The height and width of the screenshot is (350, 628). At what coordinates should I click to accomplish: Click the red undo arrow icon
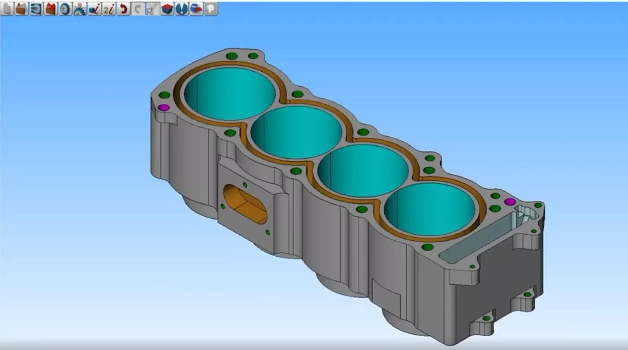point(123,9)
